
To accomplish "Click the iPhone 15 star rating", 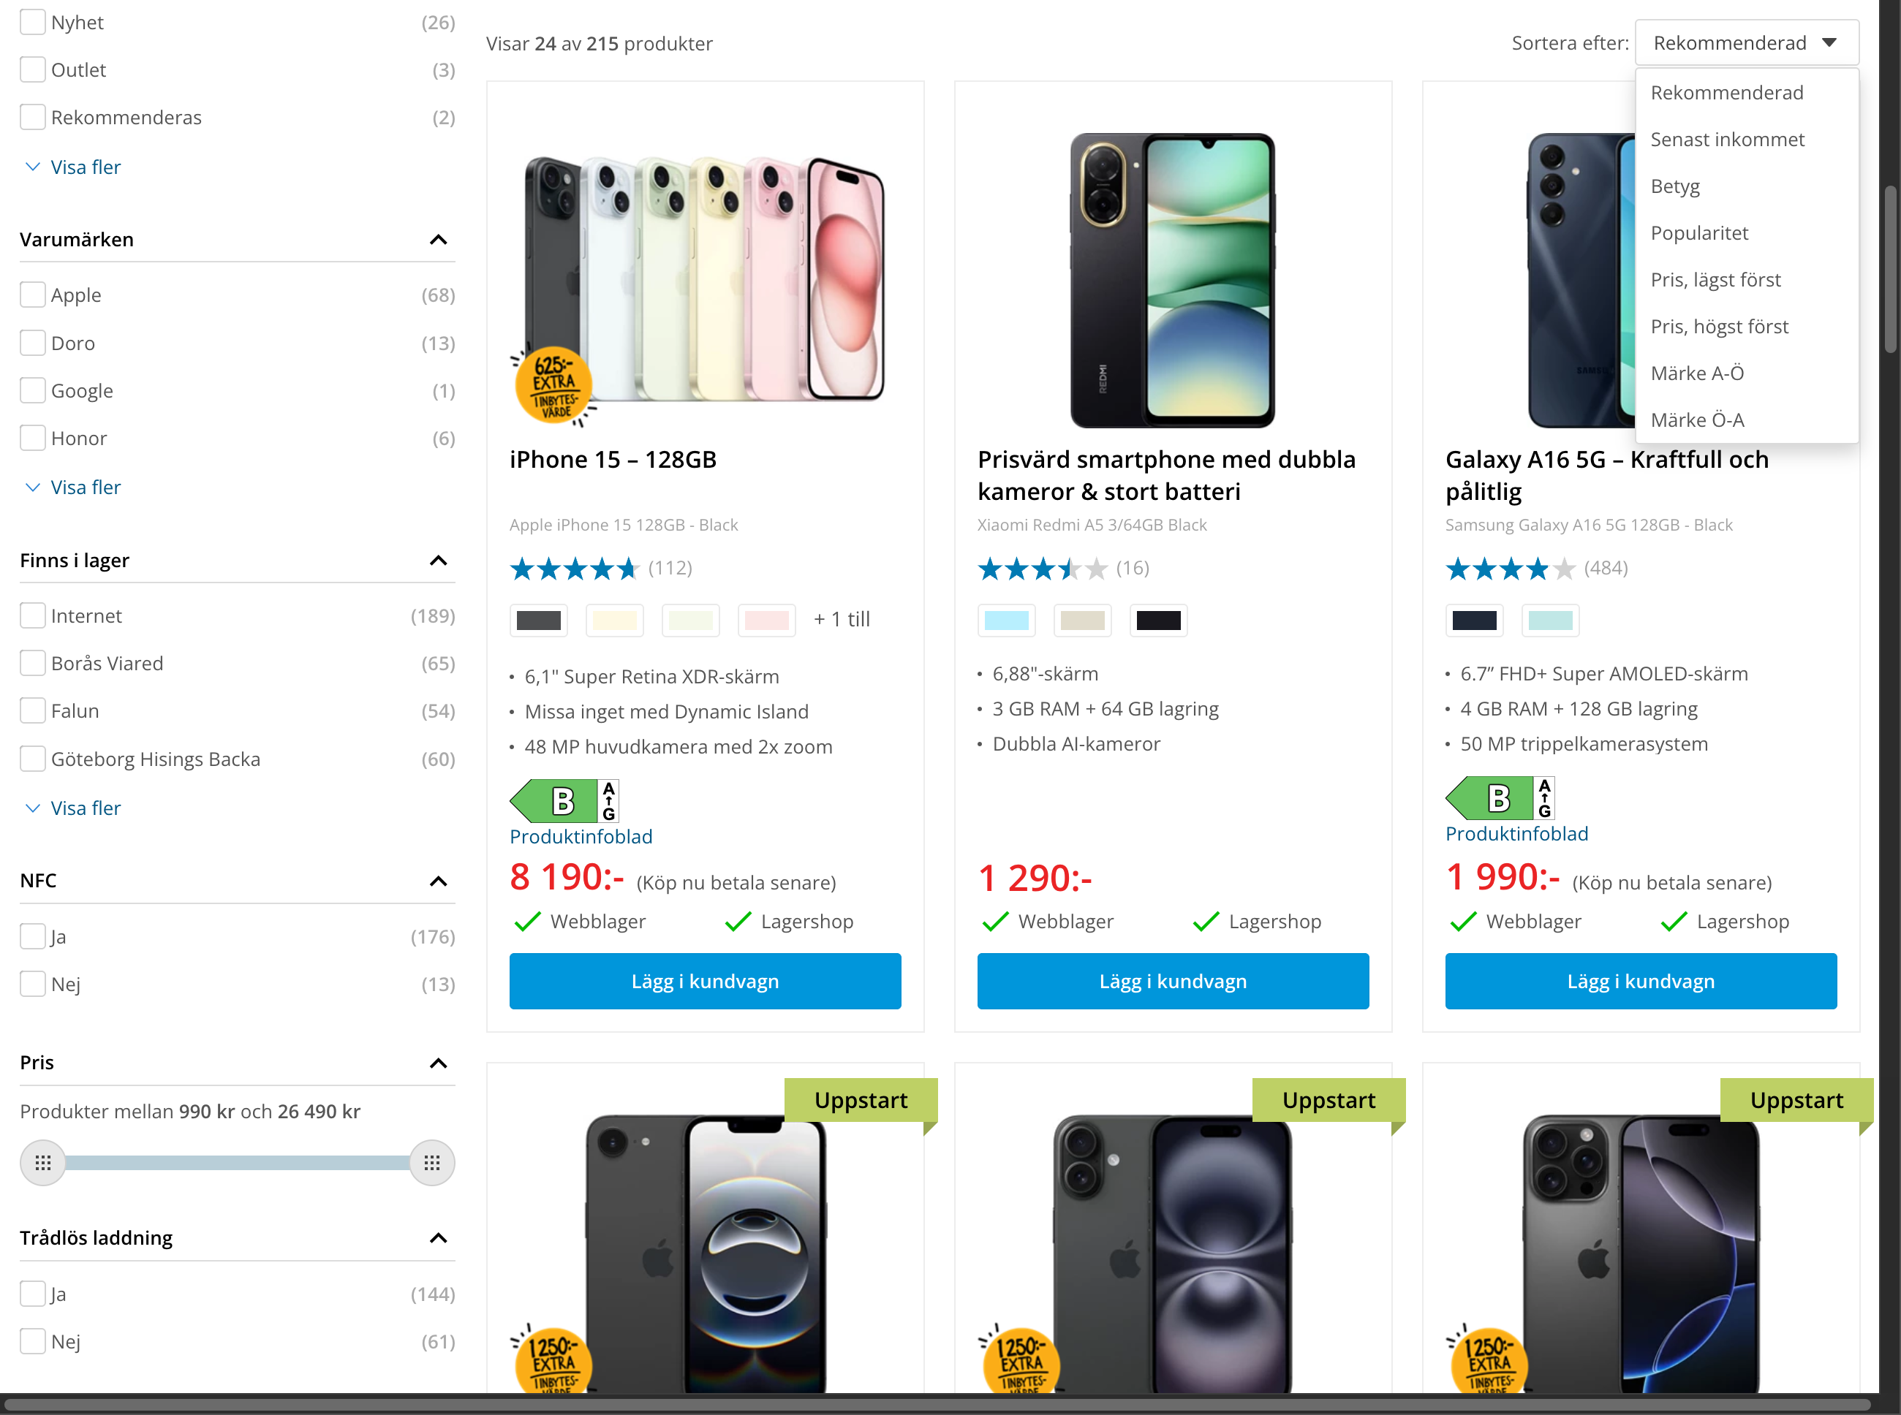I will point(575,568).
